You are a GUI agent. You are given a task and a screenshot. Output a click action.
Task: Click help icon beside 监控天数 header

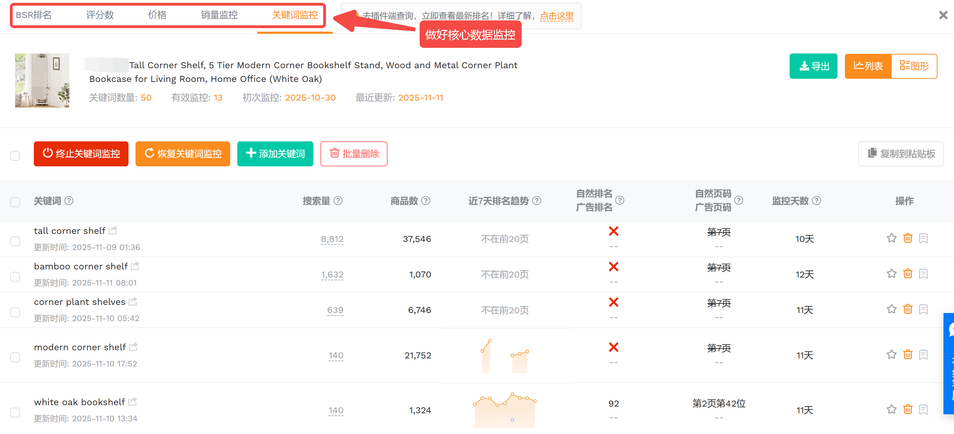coord(816,200)
